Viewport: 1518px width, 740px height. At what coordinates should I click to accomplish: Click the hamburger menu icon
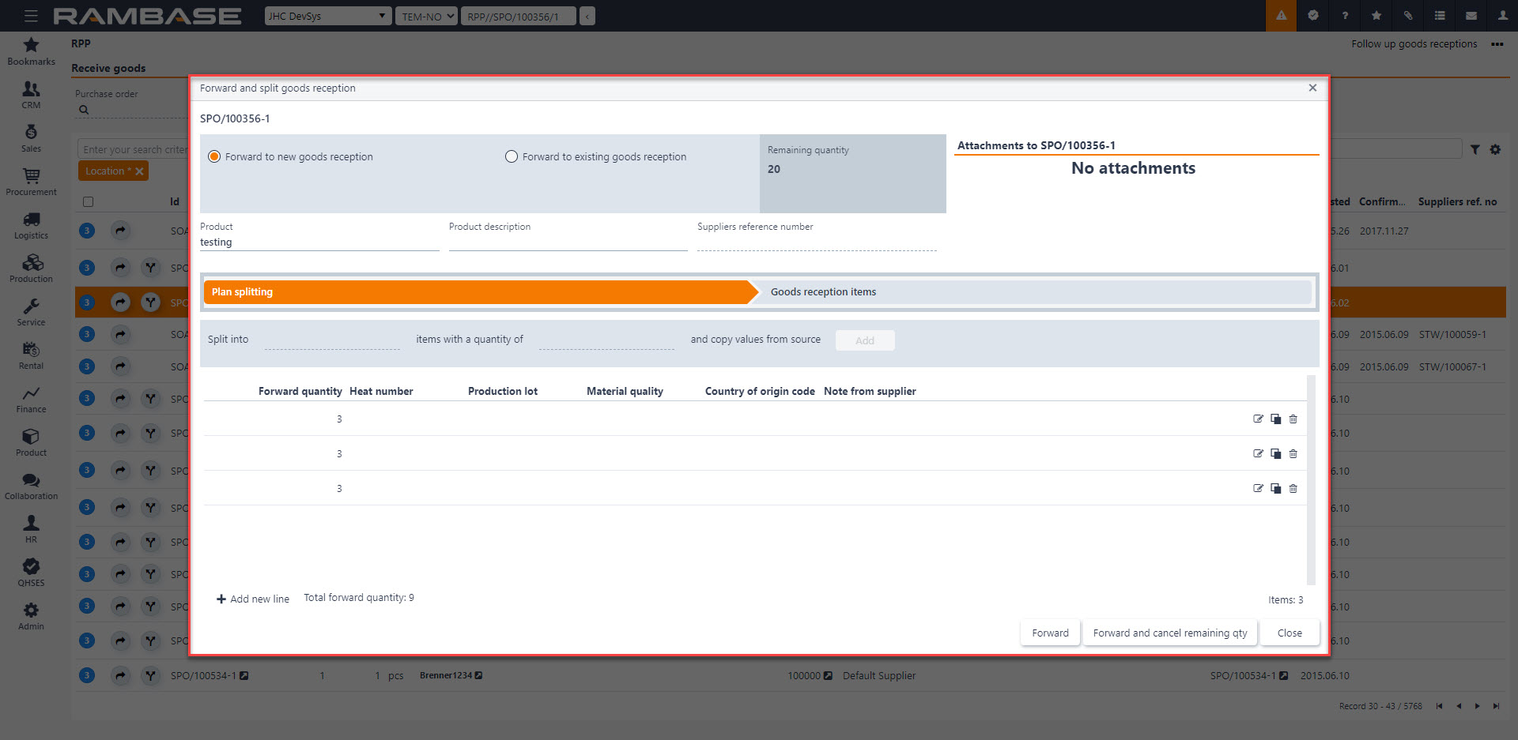[x=31, y=16]
